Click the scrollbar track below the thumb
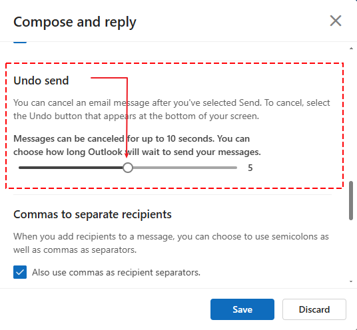The width and height of the screenshot is (357, 330). tap(351, 249)
